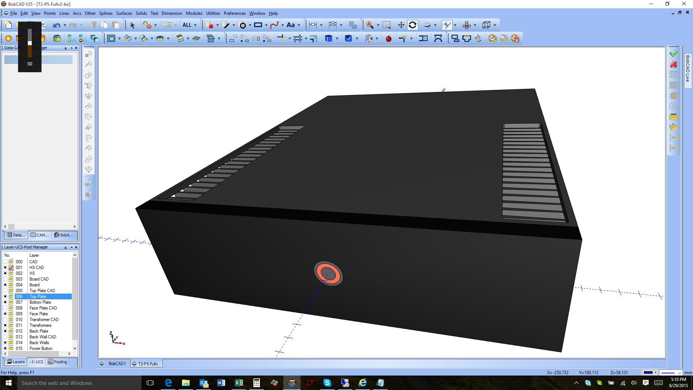
Task: Switch to the UCS tab
Action: pos(36,362)
